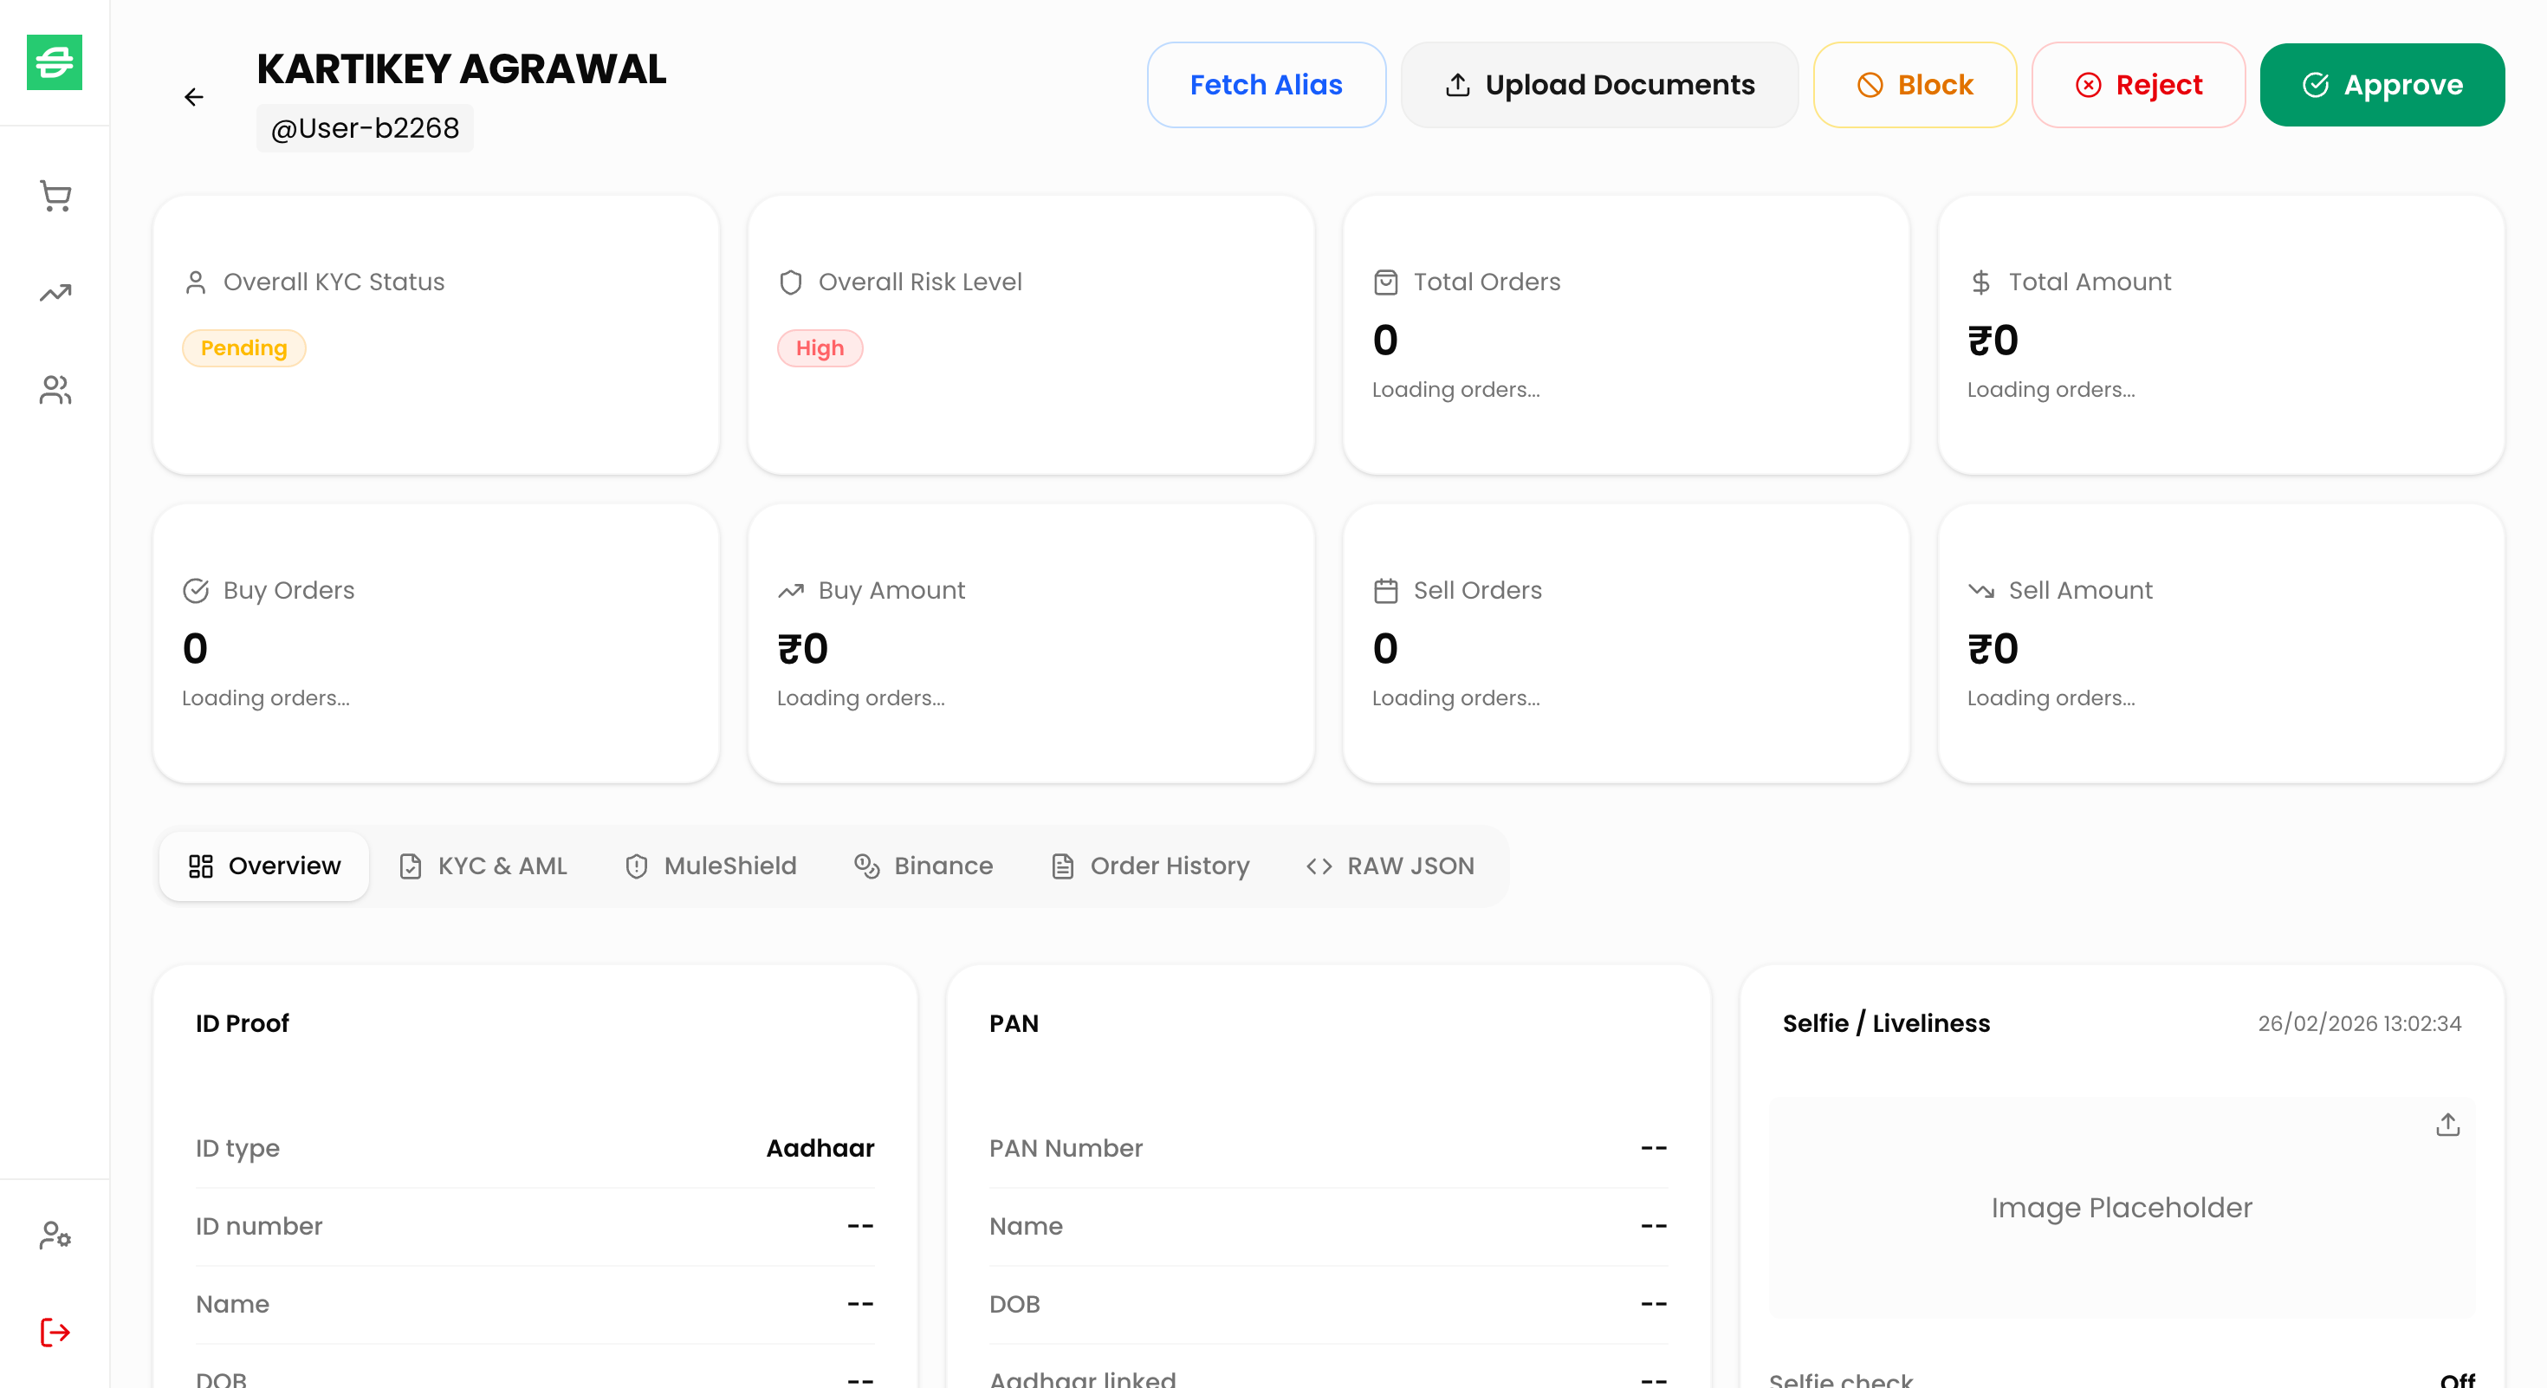This screenshot has width=2547, height=1388.
Task: Show the RAW JSON tab
Action: [x=1390, y=866]
